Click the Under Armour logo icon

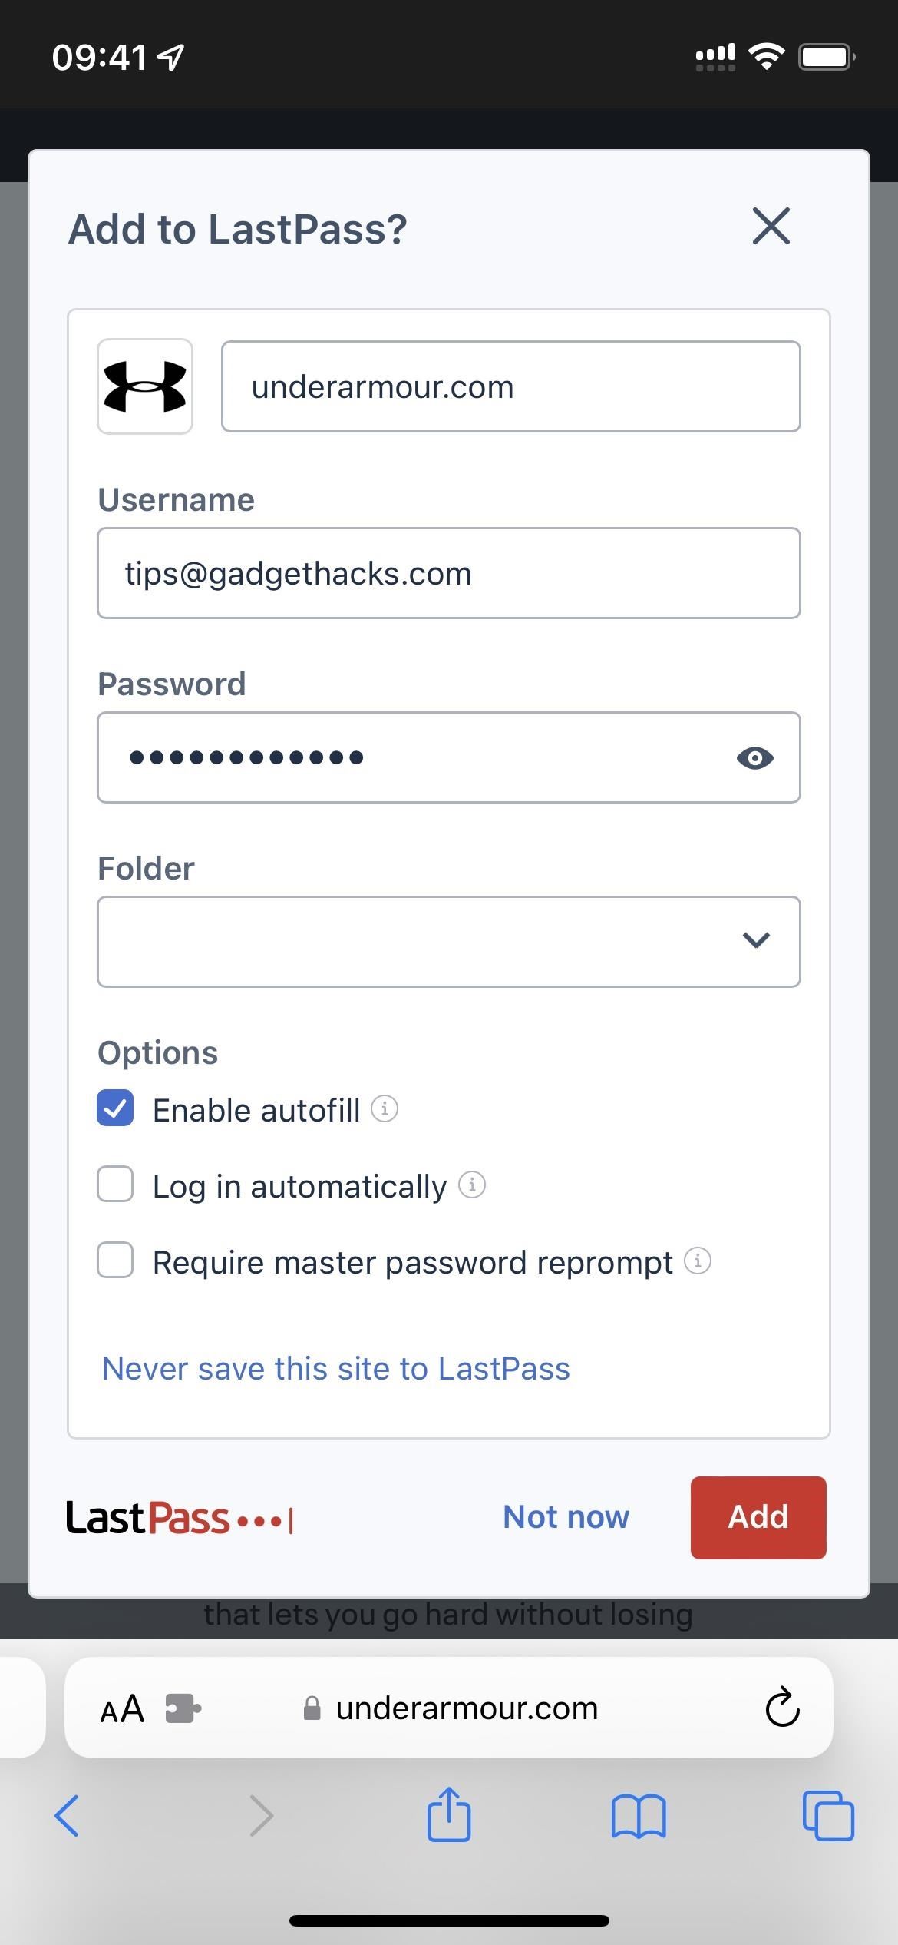tap(145, 386)
